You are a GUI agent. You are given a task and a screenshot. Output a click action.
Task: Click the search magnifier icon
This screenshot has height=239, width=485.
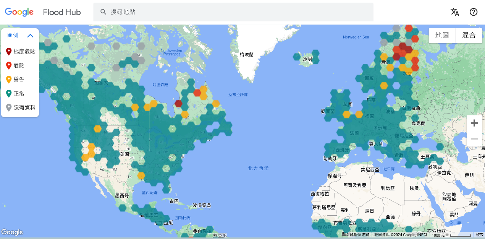[x=103, y=12]
